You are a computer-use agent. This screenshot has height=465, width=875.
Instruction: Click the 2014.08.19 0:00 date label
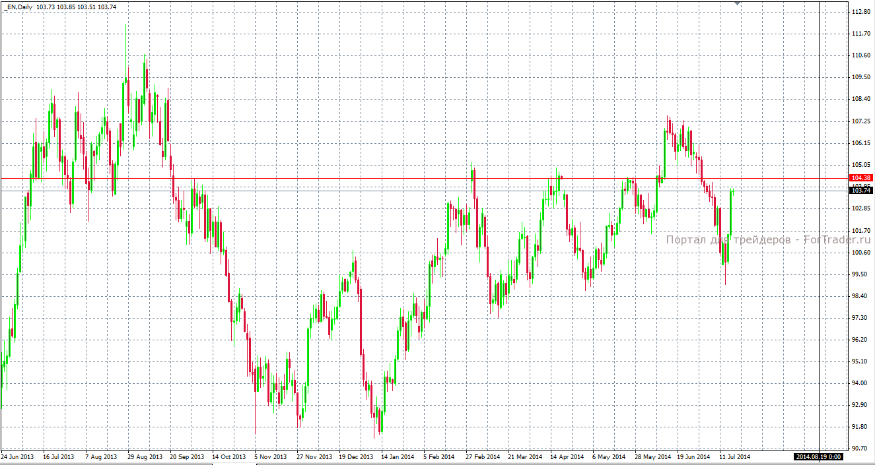point(818,456)
